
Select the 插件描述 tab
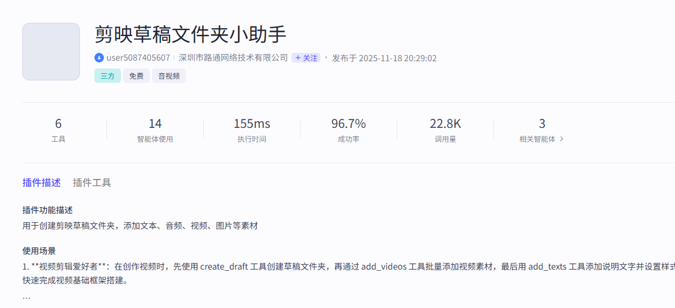(41, 183)
